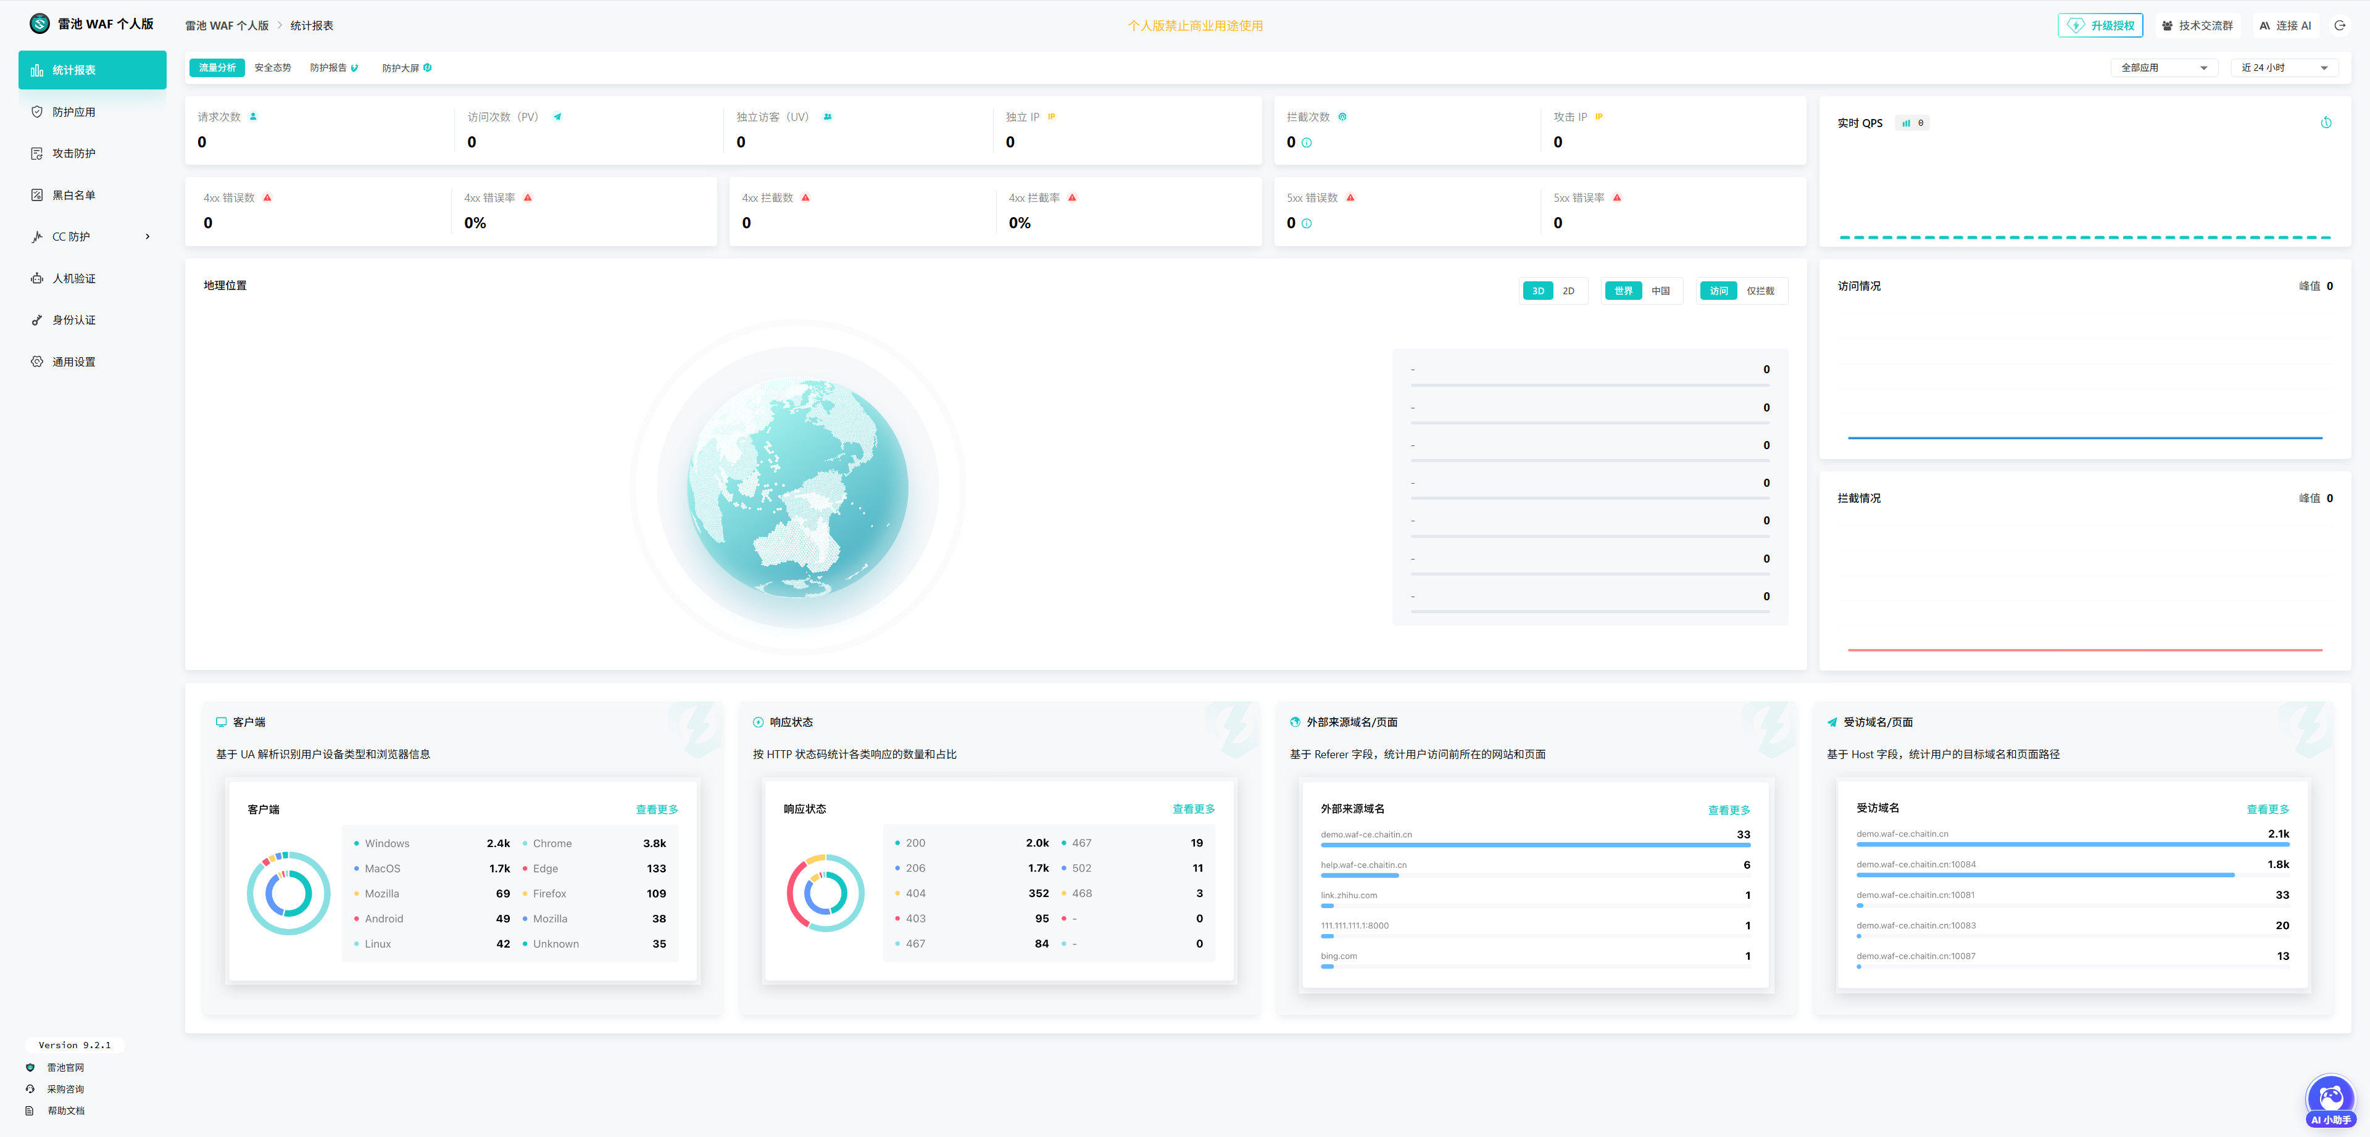Open the 防护应用 shield sidebar item
Image resolution: width=2370 pixels, height=1137 pixels.
pos(73,112)
